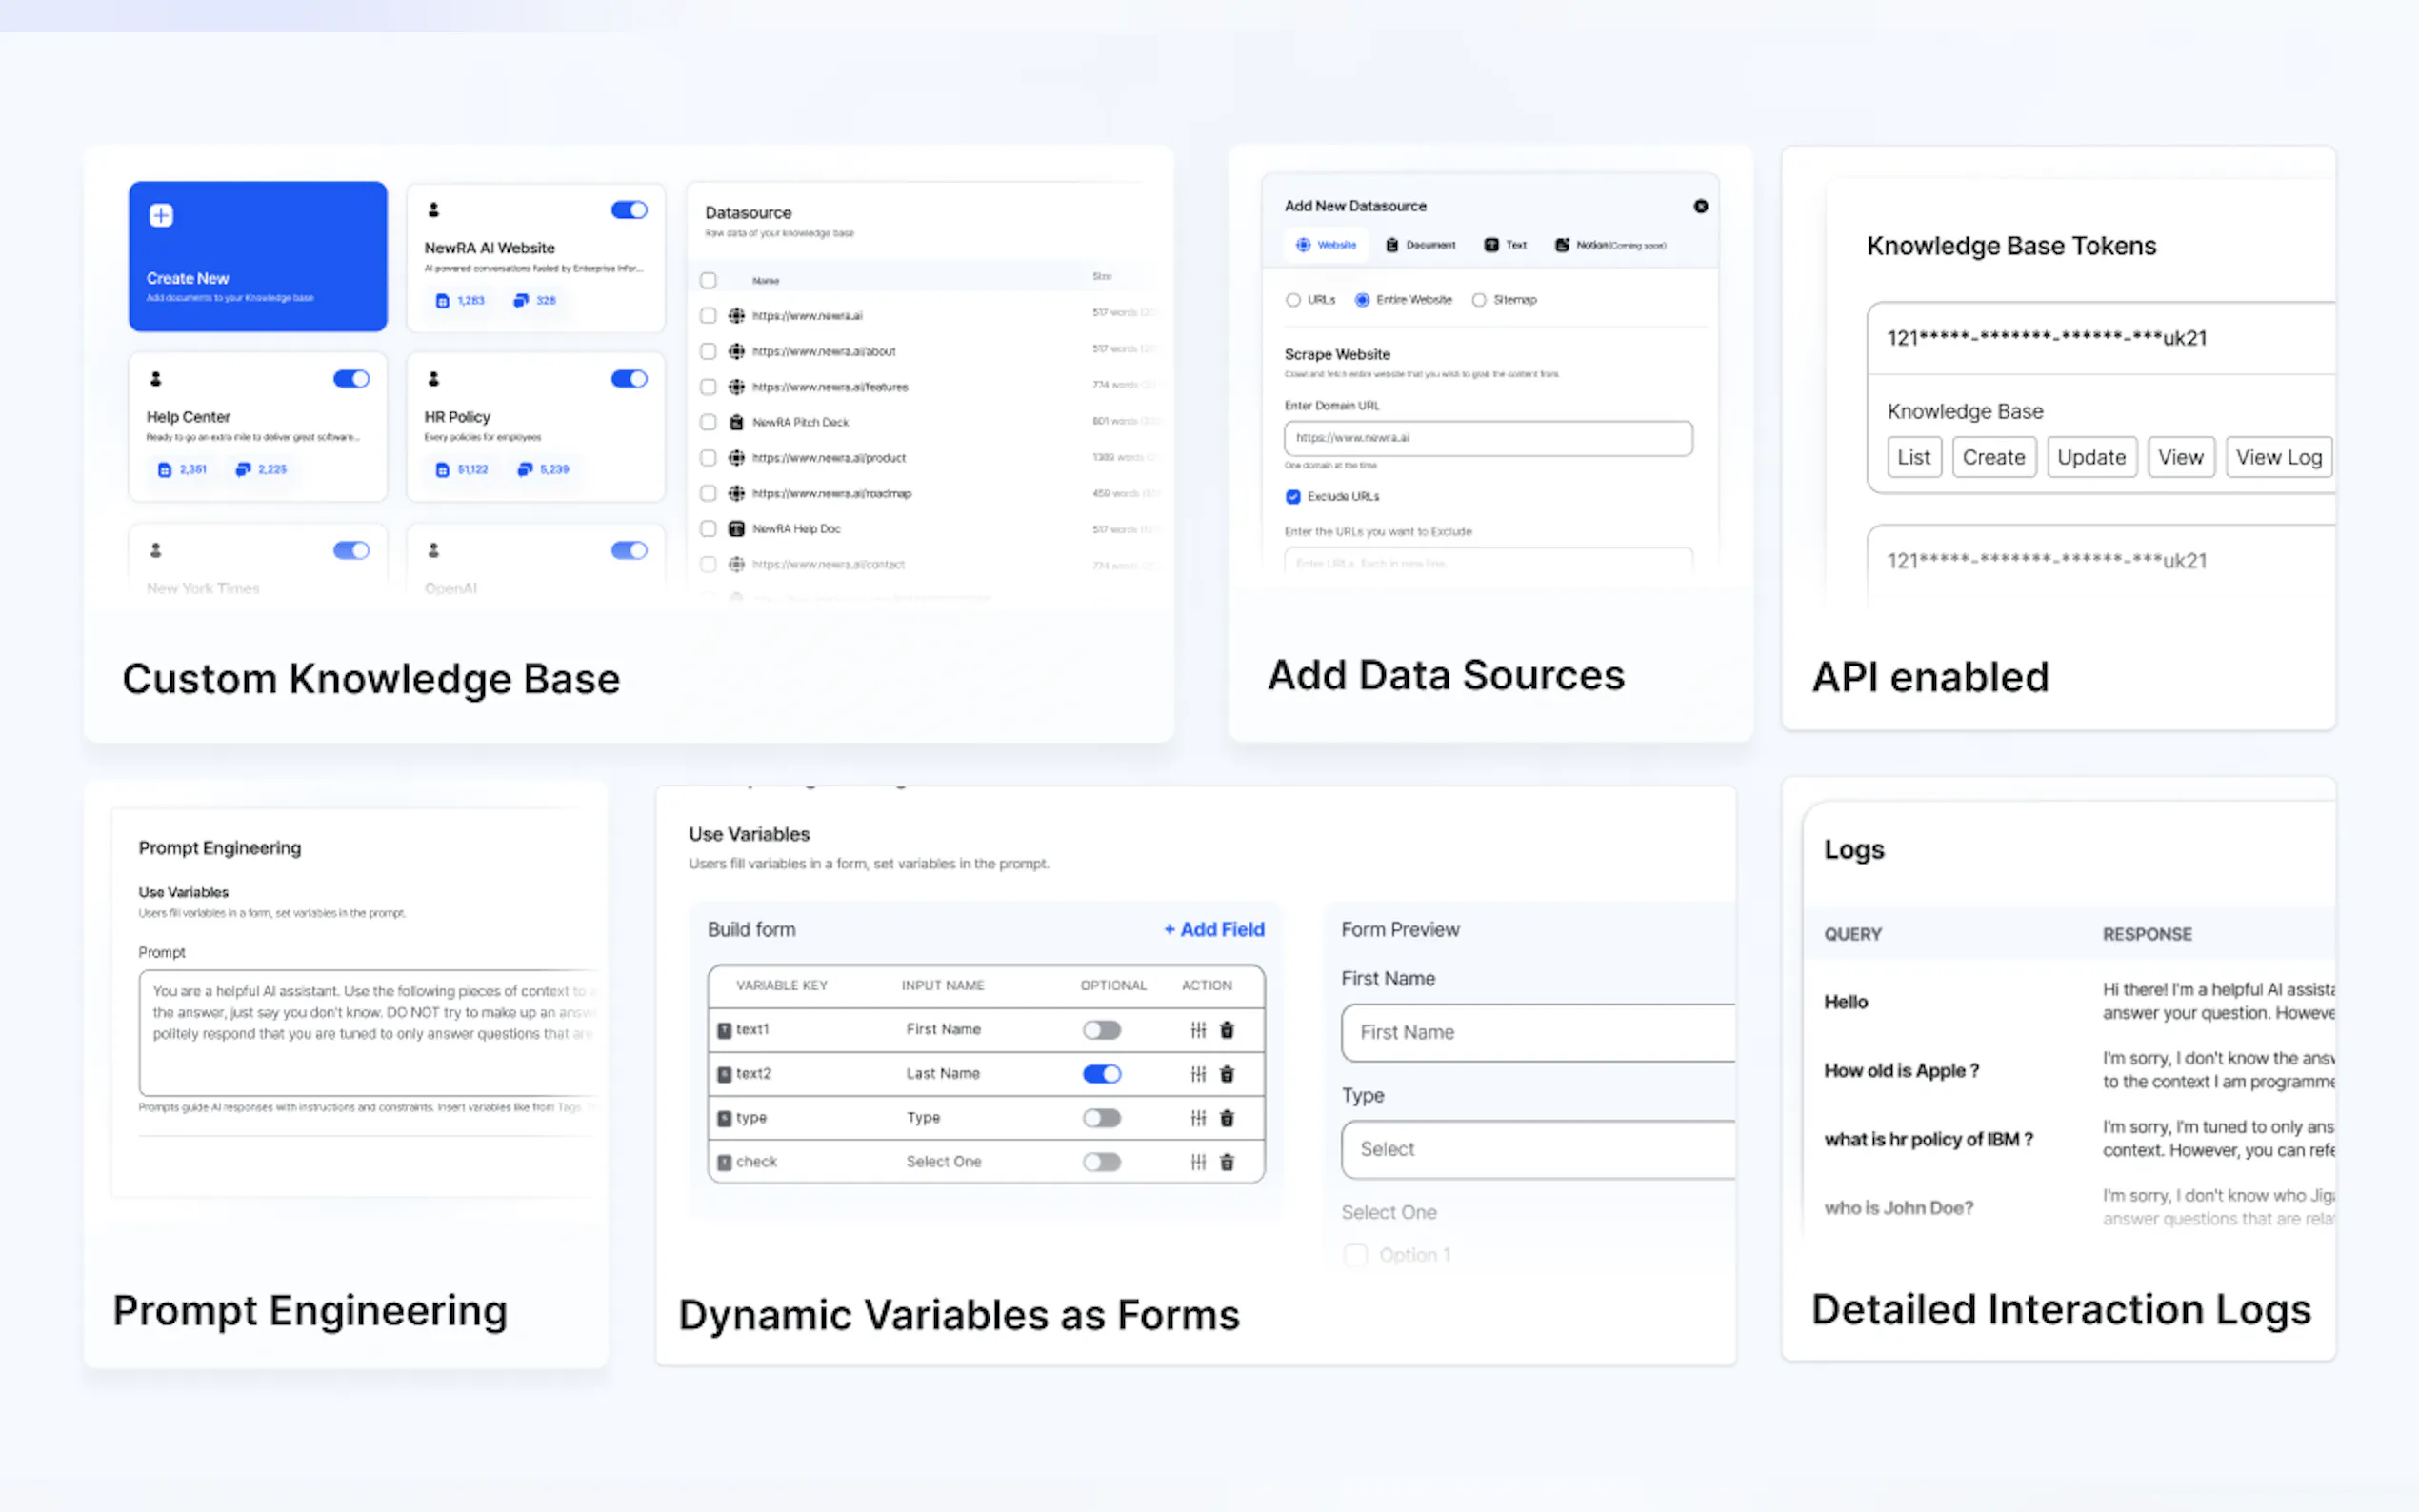This screenshot has height=1512, width=2419.
Task: Switch to the Text datasource tab
Action: (x=1505, y=245)
